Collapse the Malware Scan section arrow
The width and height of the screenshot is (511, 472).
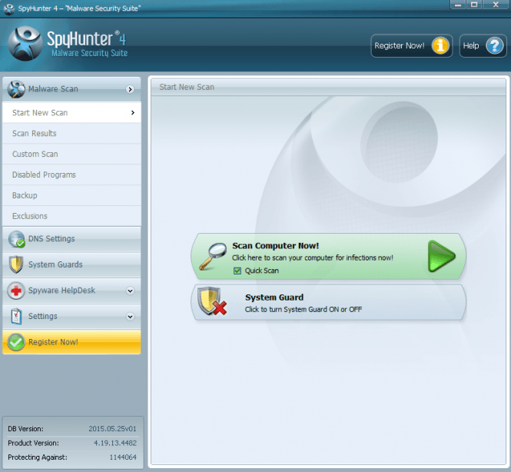pos(130,89)
